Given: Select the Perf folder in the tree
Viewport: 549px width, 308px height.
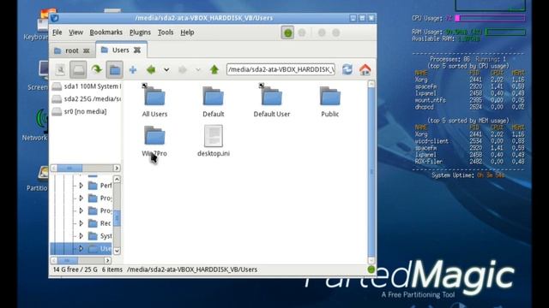Looking at the screenshot, I should pyautogui.click(x=100, y=186).
